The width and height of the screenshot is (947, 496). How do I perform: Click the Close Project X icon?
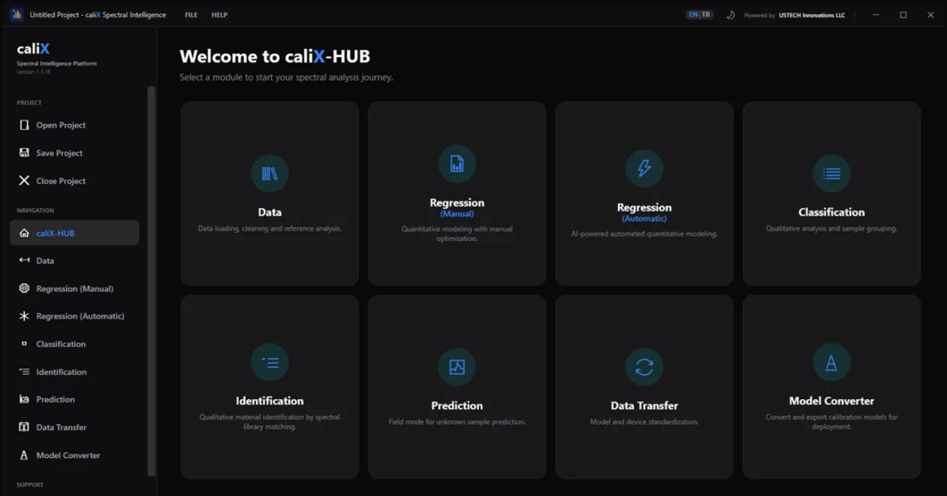click(x=24, y=180)
